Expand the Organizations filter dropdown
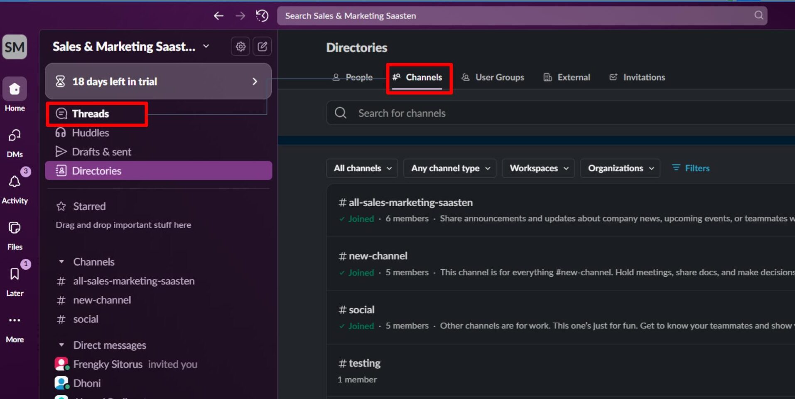Viewport: 795px width, 399px height. (x=620, y=168)
